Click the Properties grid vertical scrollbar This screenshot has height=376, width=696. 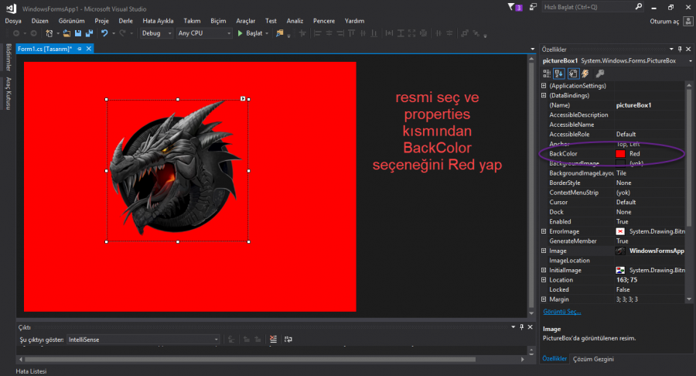point(688,158)
